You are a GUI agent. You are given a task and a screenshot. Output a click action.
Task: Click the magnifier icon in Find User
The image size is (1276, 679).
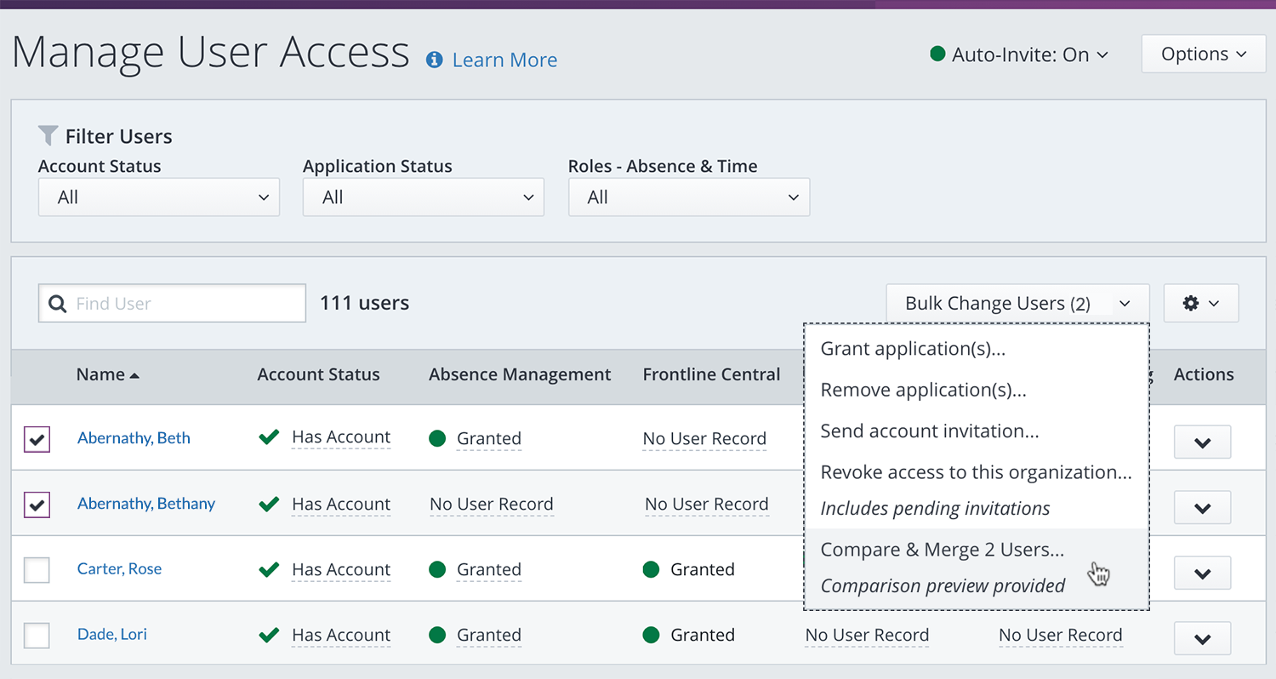tap(58, 304)
